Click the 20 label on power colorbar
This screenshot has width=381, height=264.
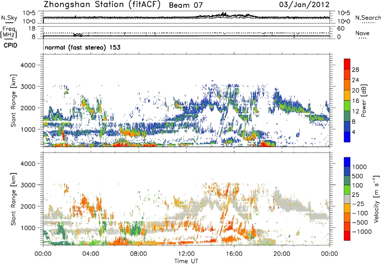[x=355, y=91]
